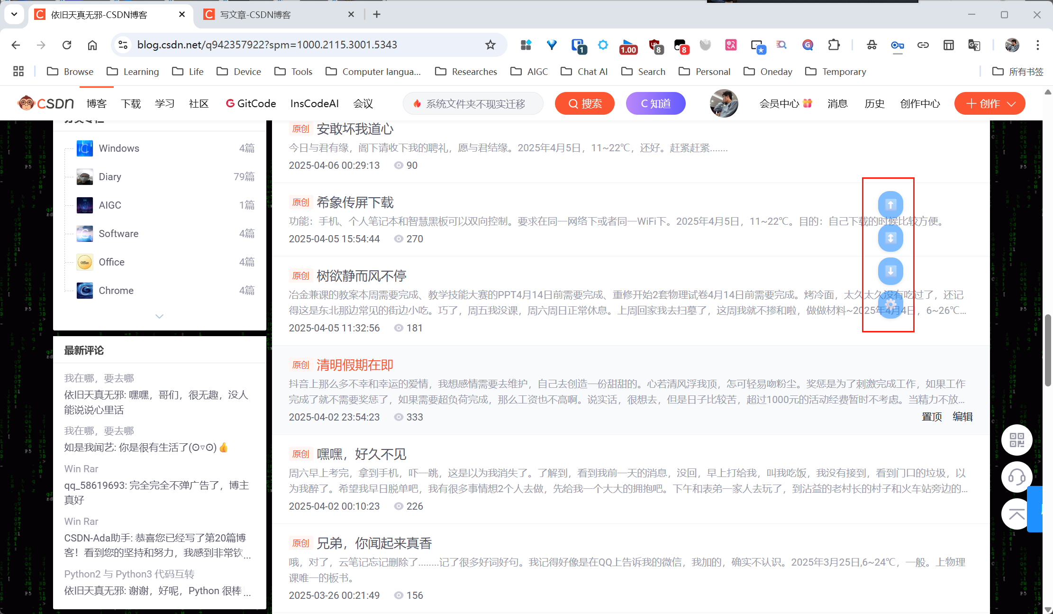Click the back-to-top chevron widget
1053x614 pixels.
1017,514
